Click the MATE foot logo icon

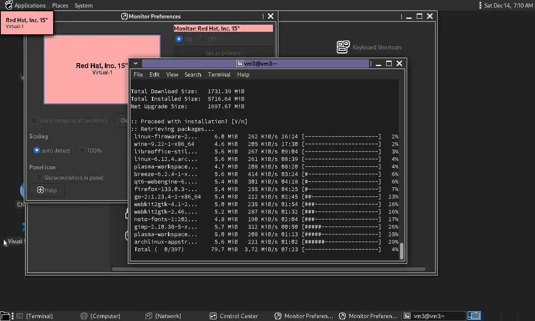coord(8,5)
